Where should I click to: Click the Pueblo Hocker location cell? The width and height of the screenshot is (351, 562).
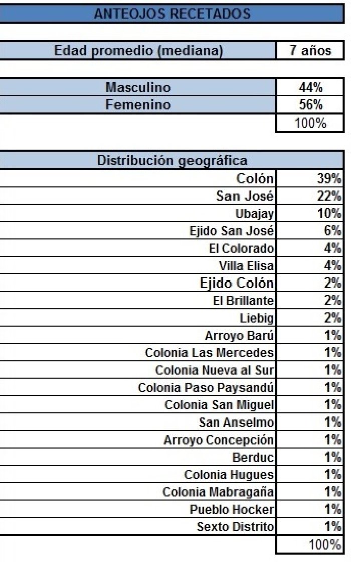pos(138,509)
